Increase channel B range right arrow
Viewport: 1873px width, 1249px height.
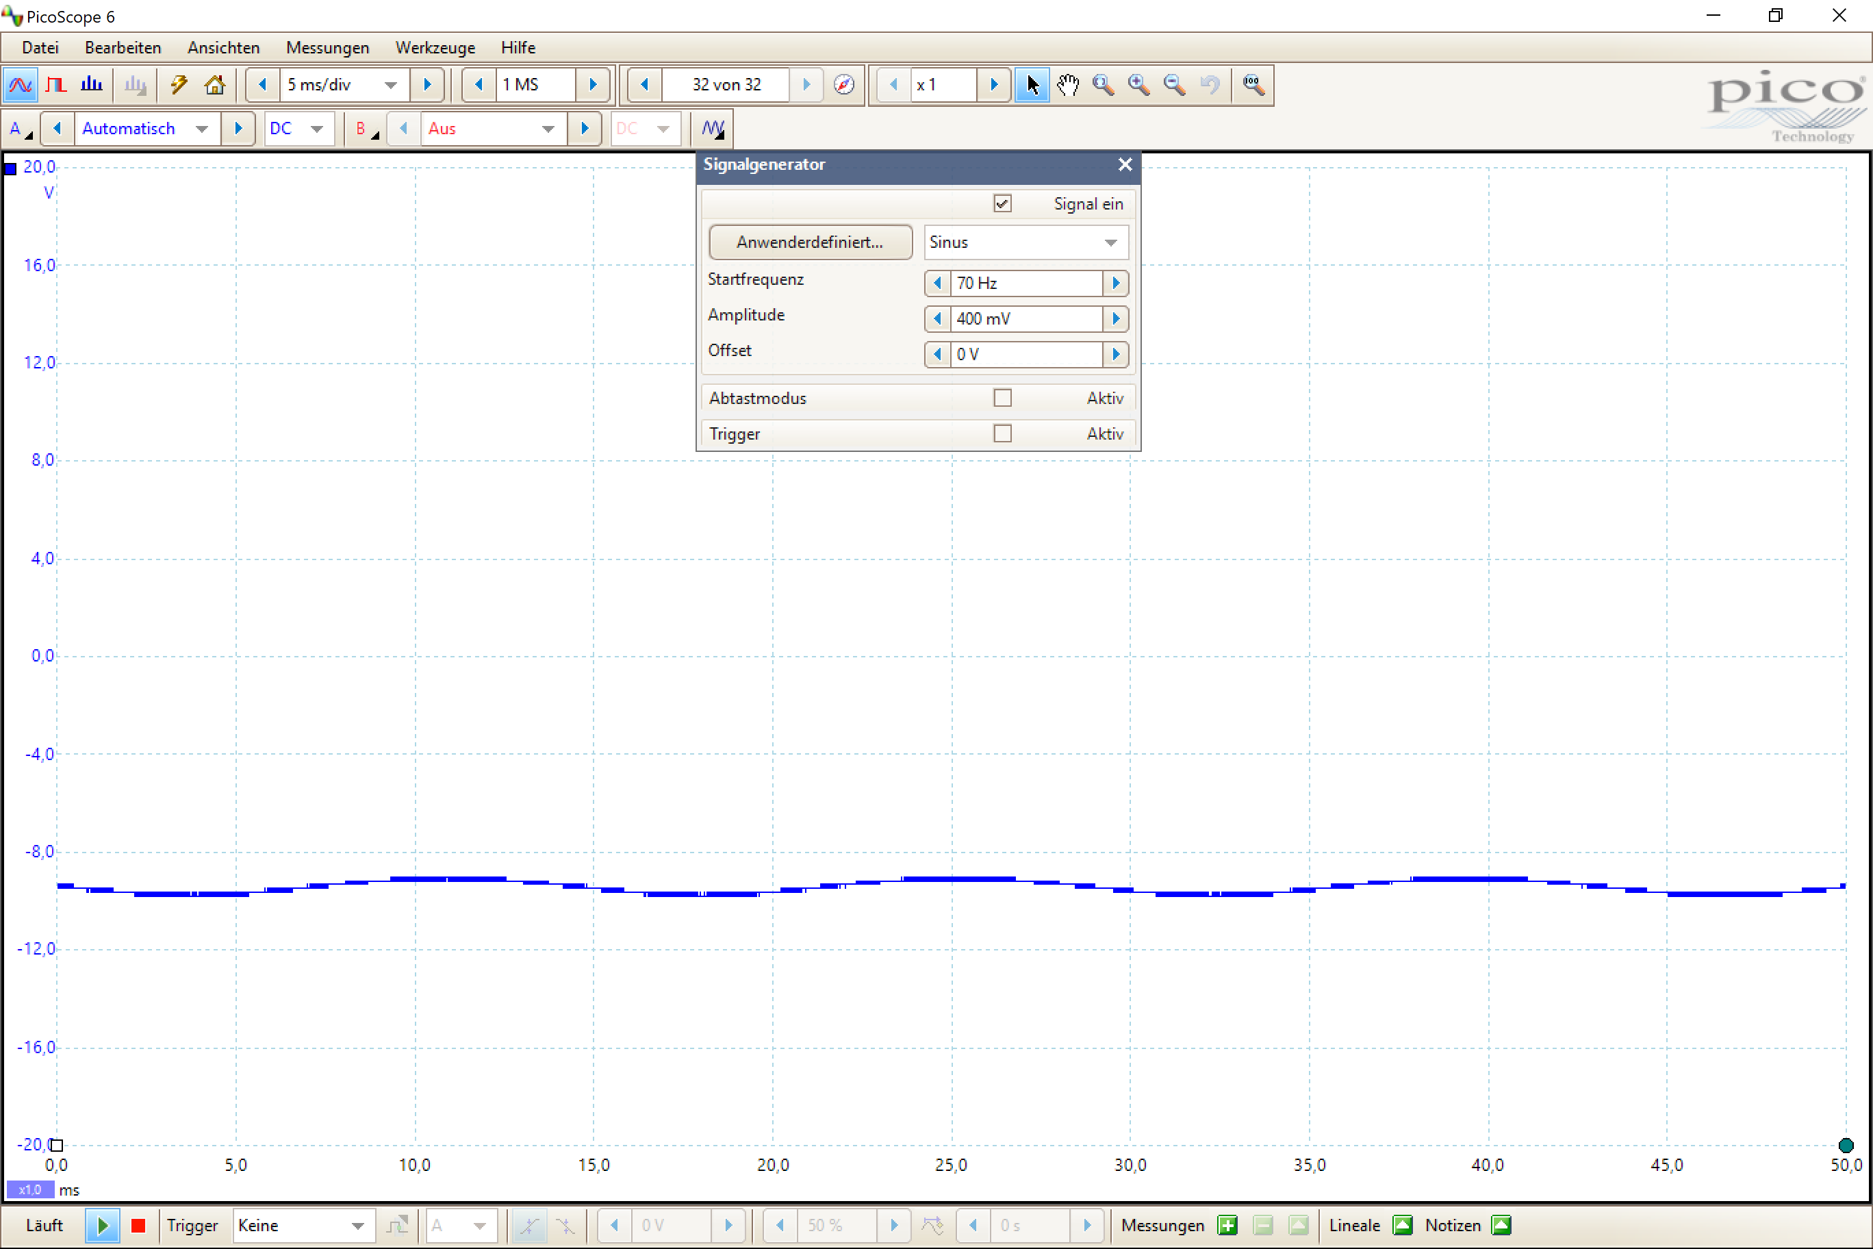[x=585, y=128]
